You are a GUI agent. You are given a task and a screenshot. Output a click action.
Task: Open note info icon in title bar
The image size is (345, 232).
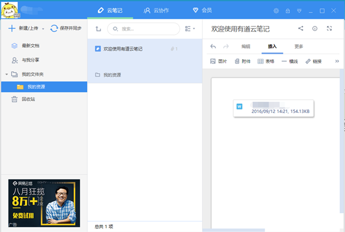315,28
